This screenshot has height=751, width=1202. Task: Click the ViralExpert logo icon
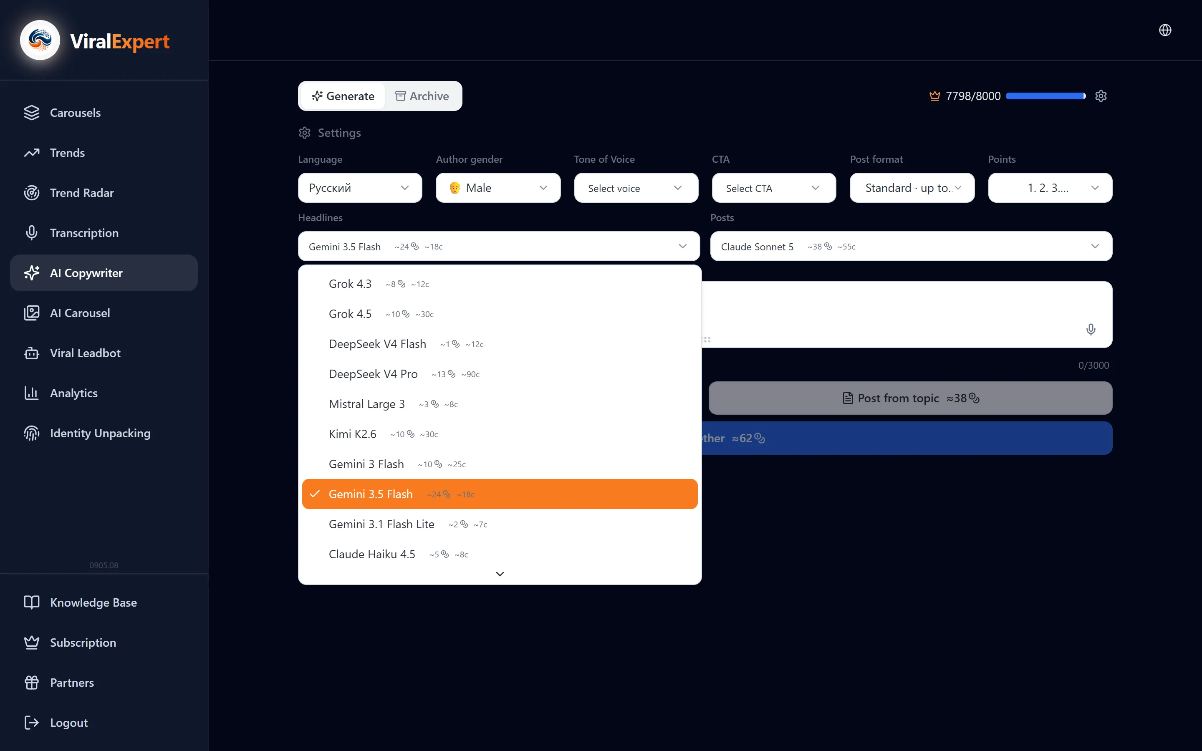click(x=40, y=40)
